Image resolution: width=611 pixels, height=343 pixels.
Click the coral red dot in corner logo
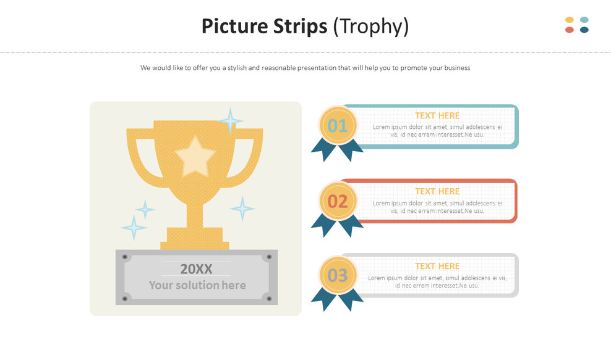(x=570, y=30)
